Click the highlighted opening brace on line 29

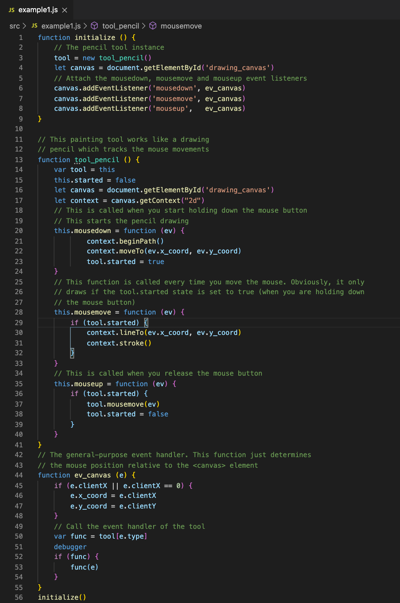click(x=146, y=323)
